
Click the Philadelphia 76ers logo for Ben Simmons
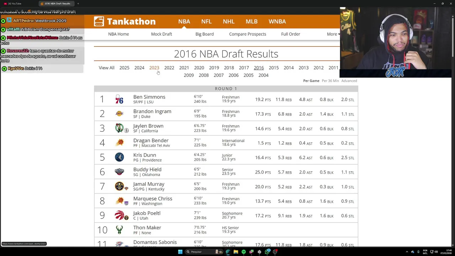tap(119, 99)
